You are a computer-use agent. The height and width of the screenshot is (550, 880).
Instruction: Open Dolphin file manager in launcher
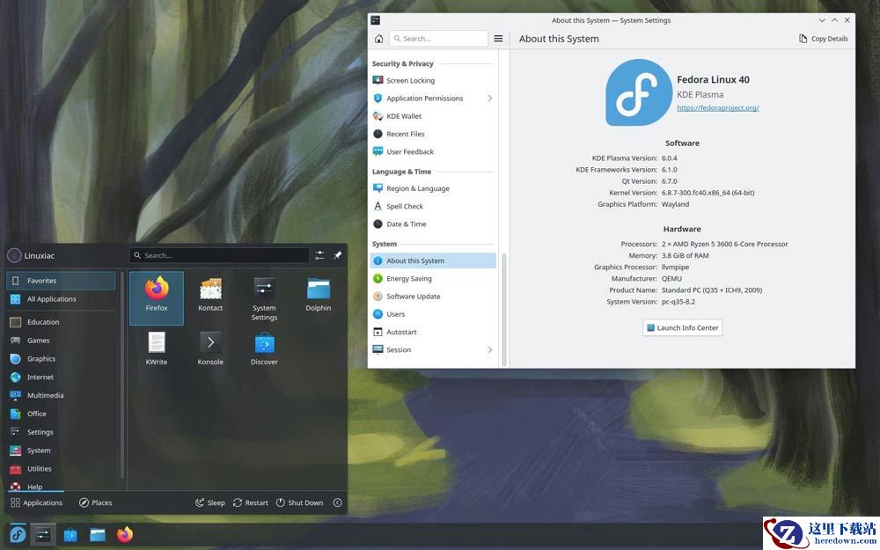pyautogui.click(x=319, y=296)
